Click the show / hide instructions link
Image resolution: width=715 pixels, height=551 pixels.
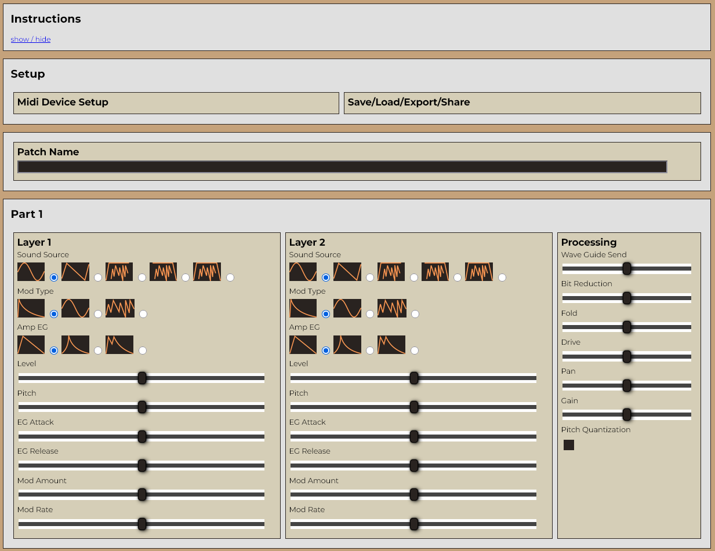[31, 39]
